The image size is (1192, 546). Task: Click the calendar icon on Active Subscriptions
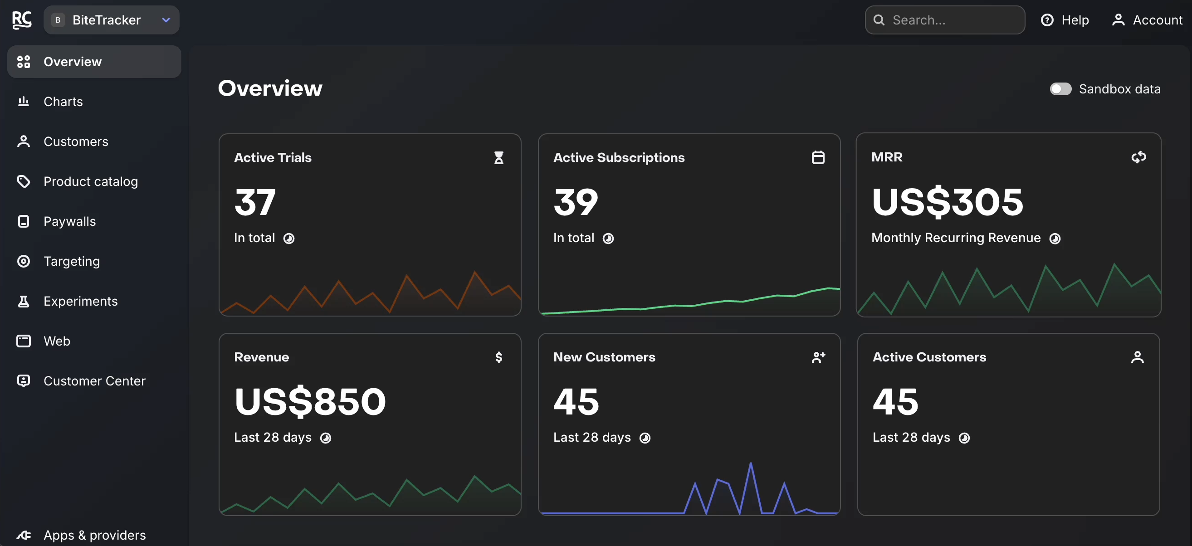pyautogui.click(x=818, y=158)
